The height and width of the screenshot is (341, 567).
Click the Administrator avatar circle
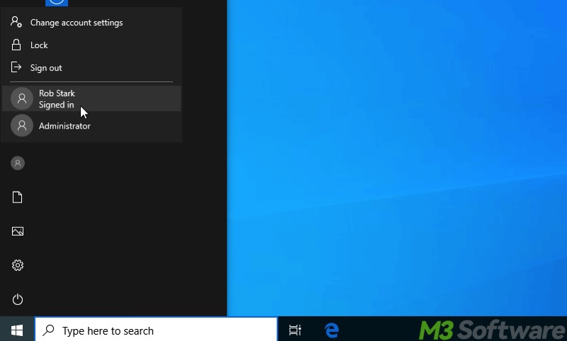click(22, 126)
